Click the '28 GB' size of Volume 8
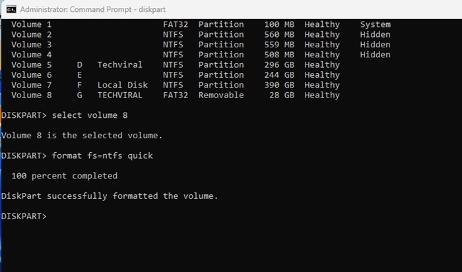 tap(282, 95)
